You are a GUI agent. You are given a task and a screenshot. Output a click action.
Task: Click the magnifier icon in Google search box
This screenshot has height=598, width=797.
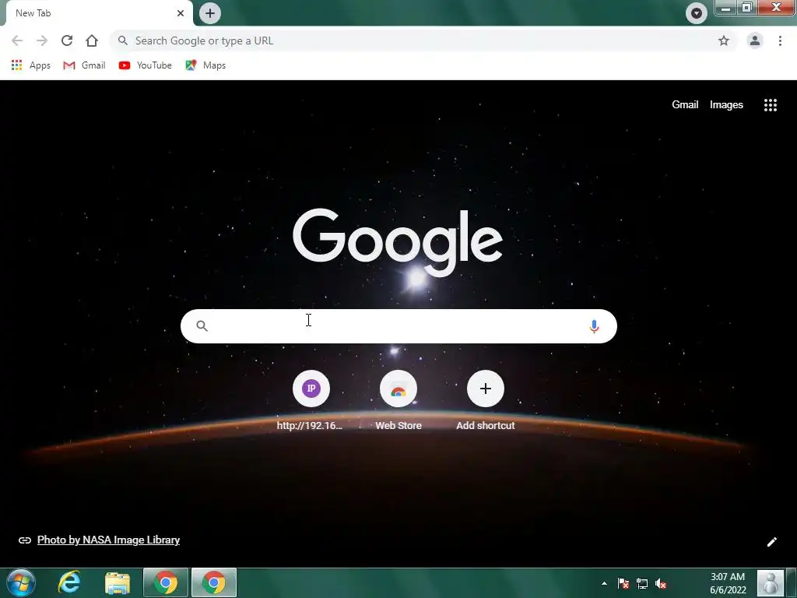202,326
